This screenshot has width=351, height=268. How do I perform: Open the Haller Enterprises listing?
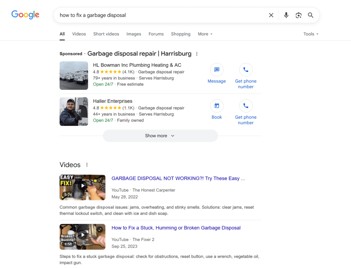(112, 101)
